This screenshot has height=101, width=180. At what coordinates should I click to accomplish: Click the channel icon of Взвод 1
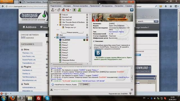60,42
